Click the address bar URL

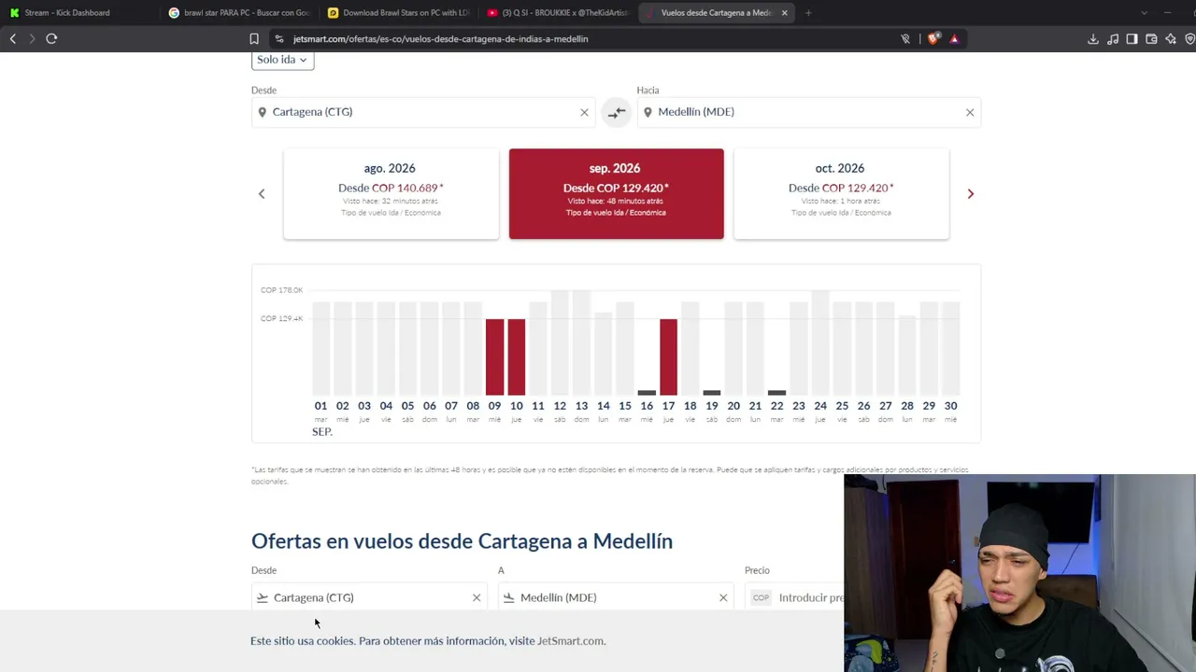tap(440, 39)
